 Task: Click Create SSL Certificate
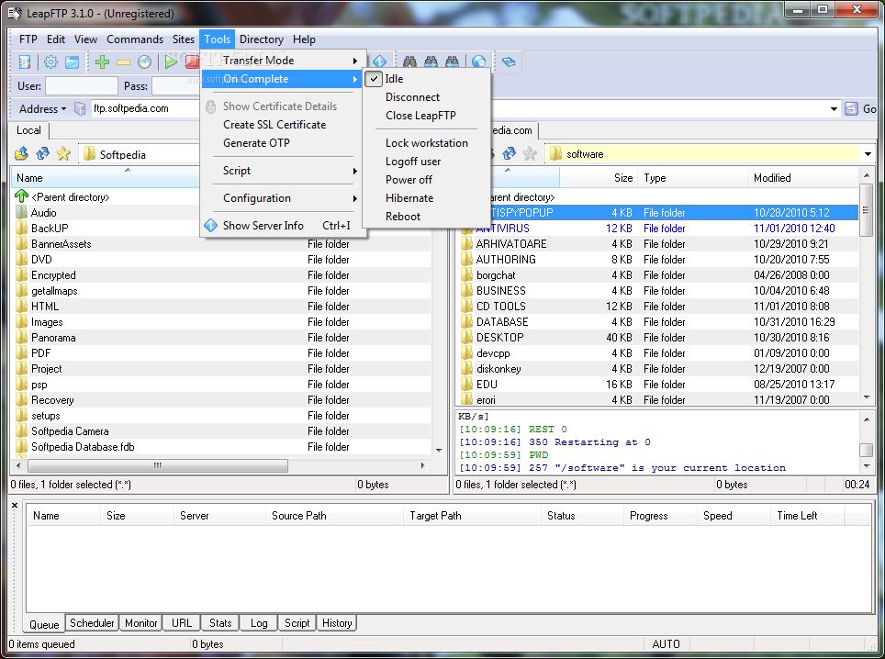pyautogui.click(x=282, y=125)
